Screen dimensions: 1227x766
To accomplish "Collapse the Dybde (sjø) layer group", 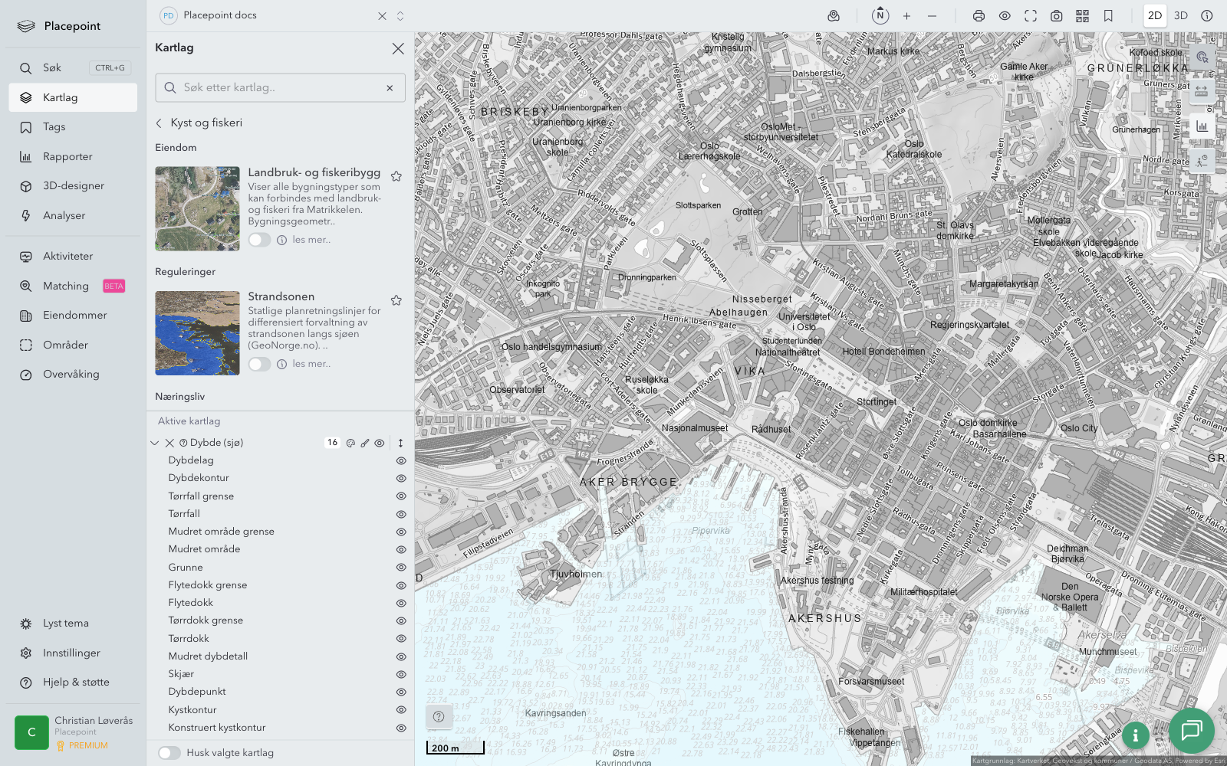I will click(155, 443).
